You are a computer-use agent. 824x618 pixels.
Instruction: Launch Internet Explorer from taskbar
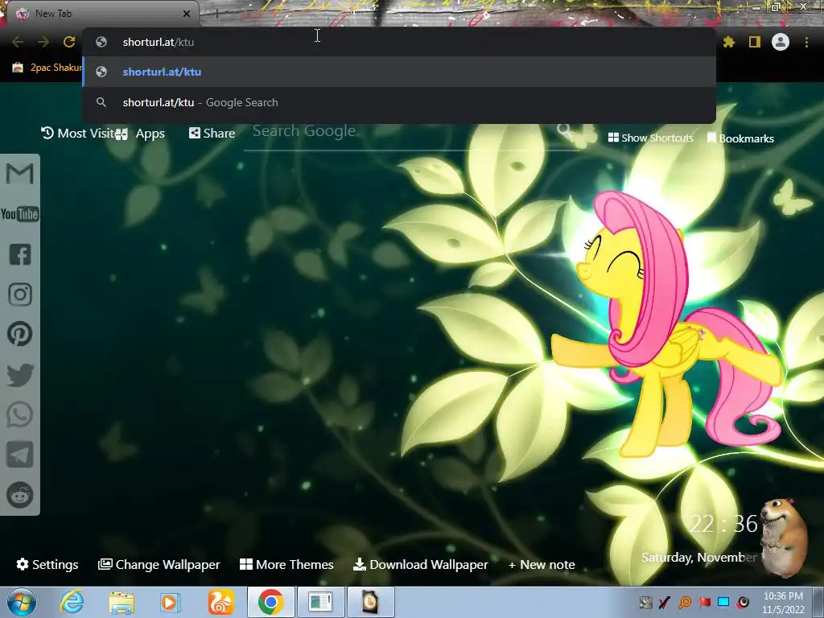tap(72, 602)
